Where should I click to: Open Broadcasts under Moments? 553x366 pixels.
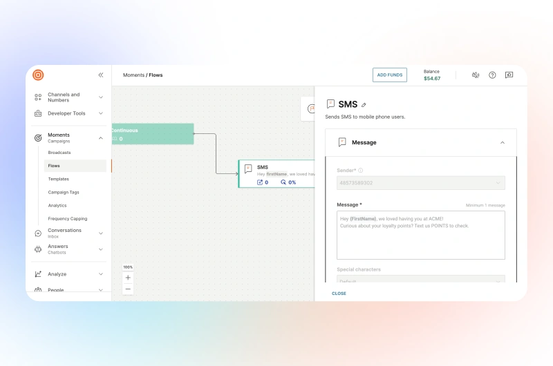[59, 153]
